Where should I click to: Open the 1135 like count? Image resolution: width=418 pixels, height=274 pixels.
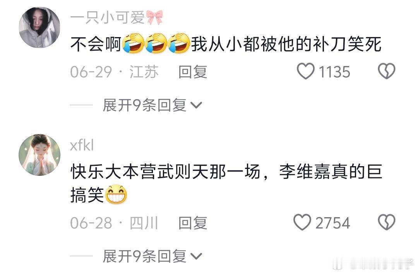(x=334, y=72)
